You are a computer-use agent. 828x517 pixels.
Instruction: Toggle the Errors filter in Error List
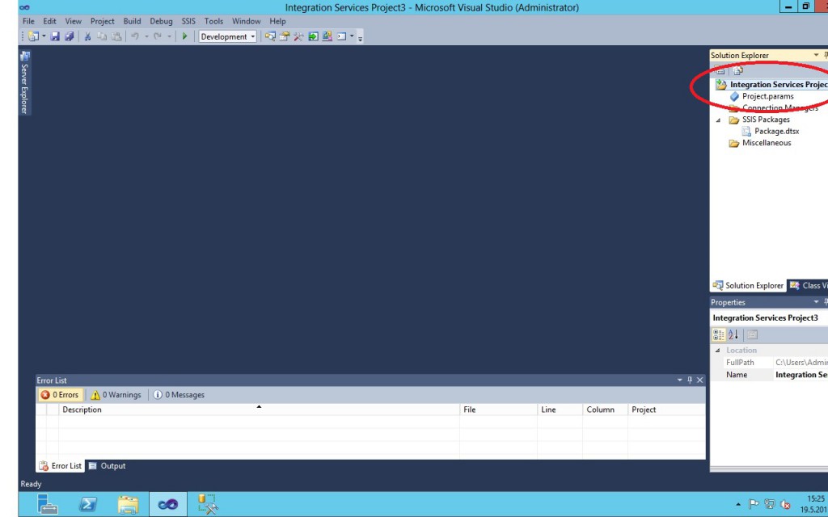[60, 395]
